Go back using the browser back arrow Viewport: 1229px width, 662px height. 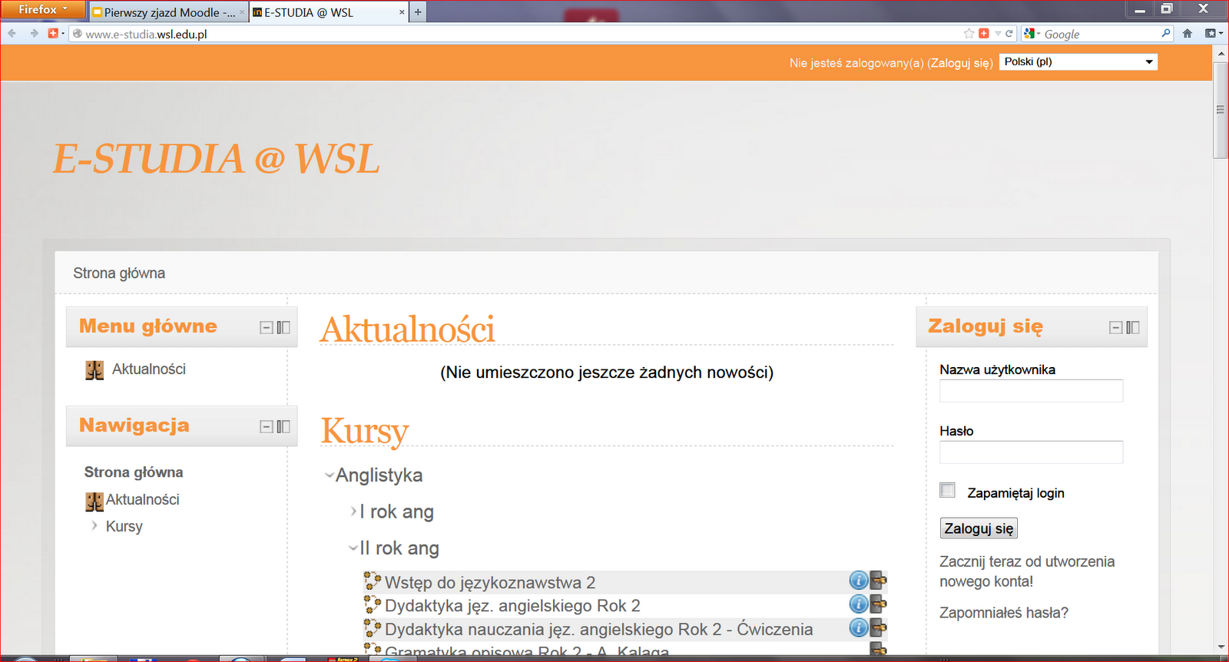coord(12,33)
